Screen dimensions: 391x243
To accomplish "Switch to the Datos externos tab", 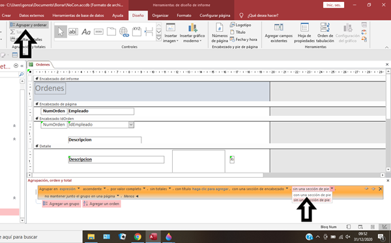I will pyautogui.click(x=32, y=16).
